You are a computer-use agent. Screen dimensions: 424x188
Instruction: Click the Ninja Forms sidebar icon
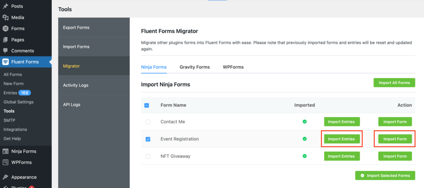click(x=5, y=152)
